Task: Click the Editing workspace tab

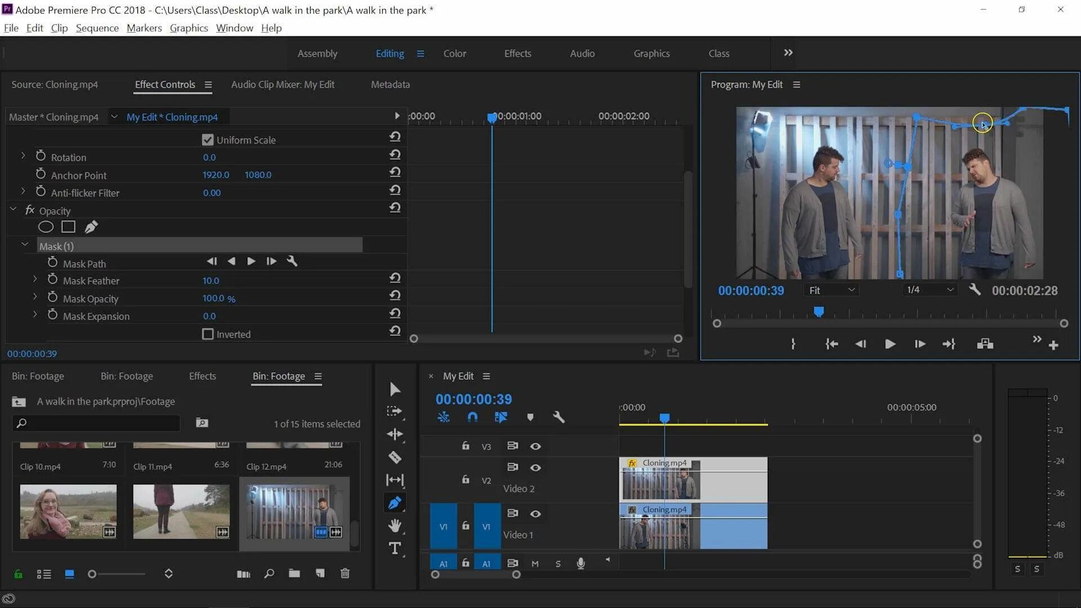Action: (390, 53)
